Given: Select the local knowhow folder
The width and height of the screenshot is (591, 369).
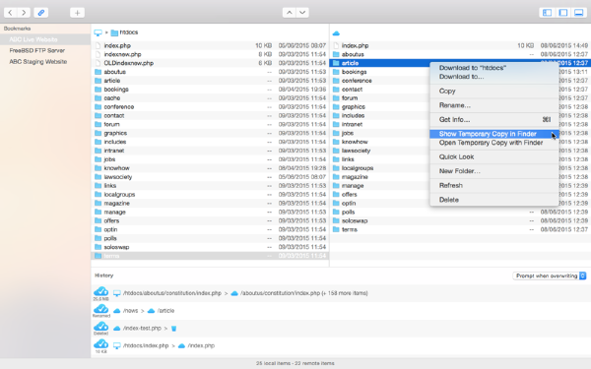Looking at the screenshot, I should click(x=210, y=168).
